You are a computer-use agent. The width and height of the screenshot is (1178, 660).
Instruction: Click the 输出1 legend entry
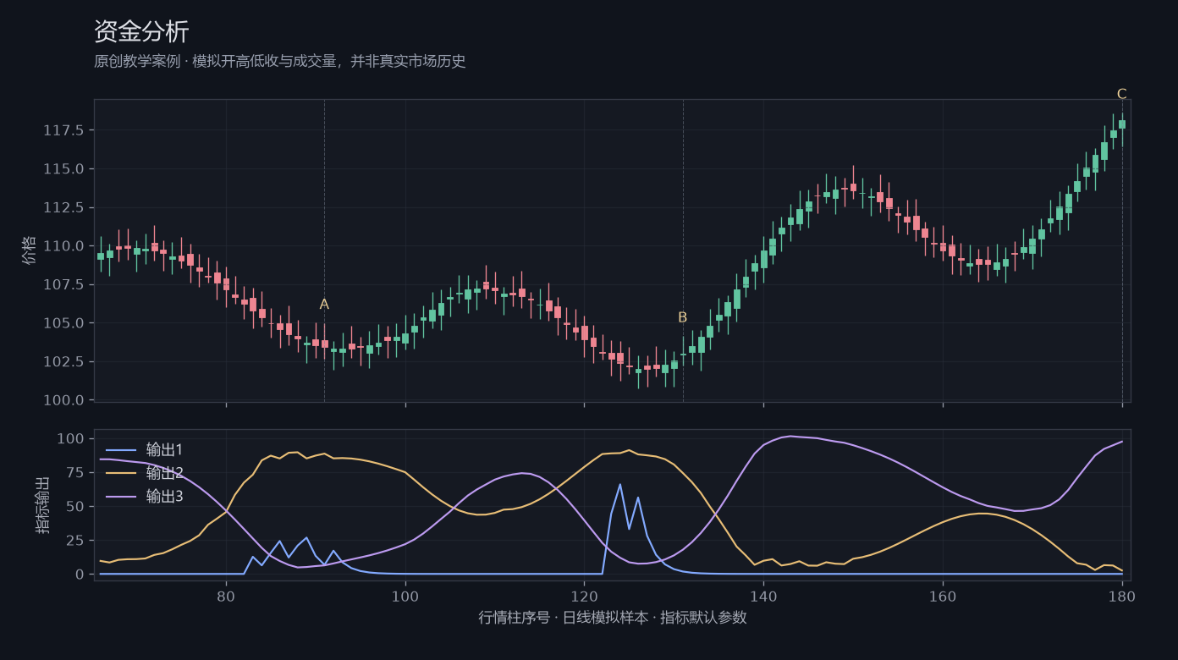pyautogui.click(x=143, y=449)
